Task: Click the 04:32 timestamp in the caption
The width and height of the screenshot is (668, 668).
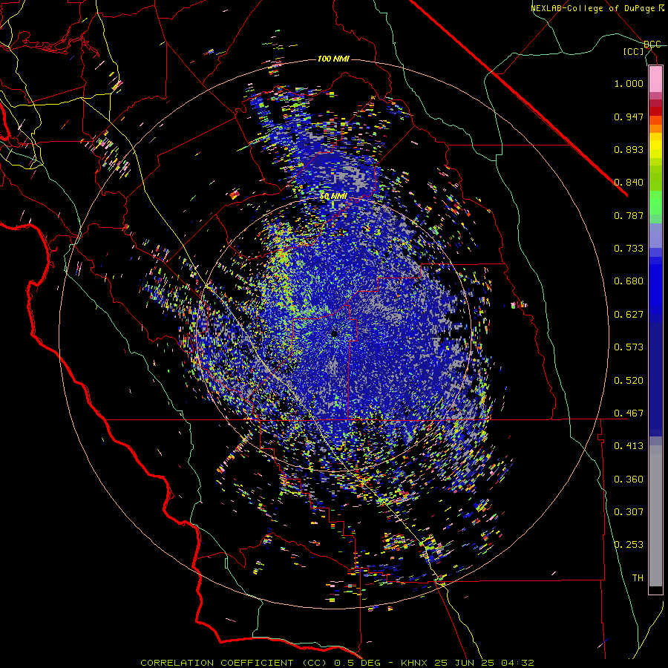Action: point(517,663)
